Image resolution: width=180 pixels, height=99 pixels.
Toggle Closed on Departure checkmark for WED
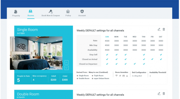(135, 64)
